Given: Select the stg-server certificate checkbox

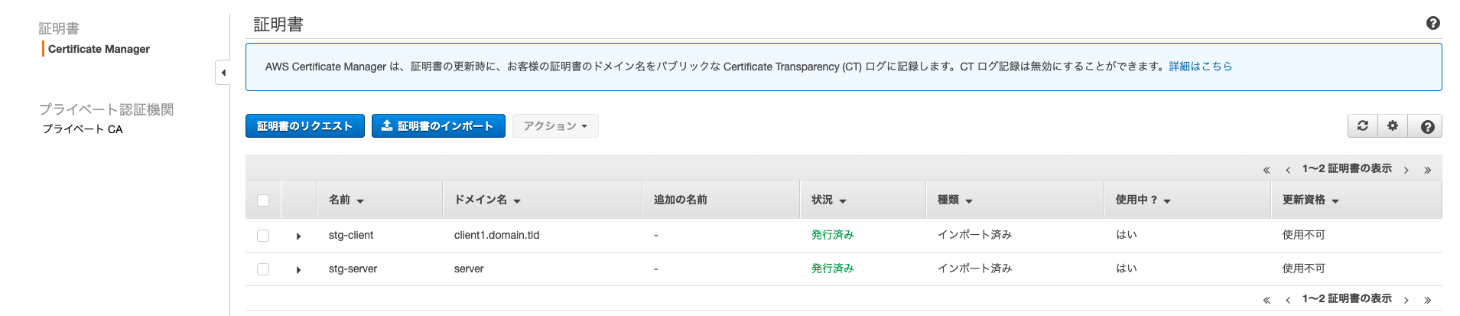Looking at the screenshot, I should 263,269.
